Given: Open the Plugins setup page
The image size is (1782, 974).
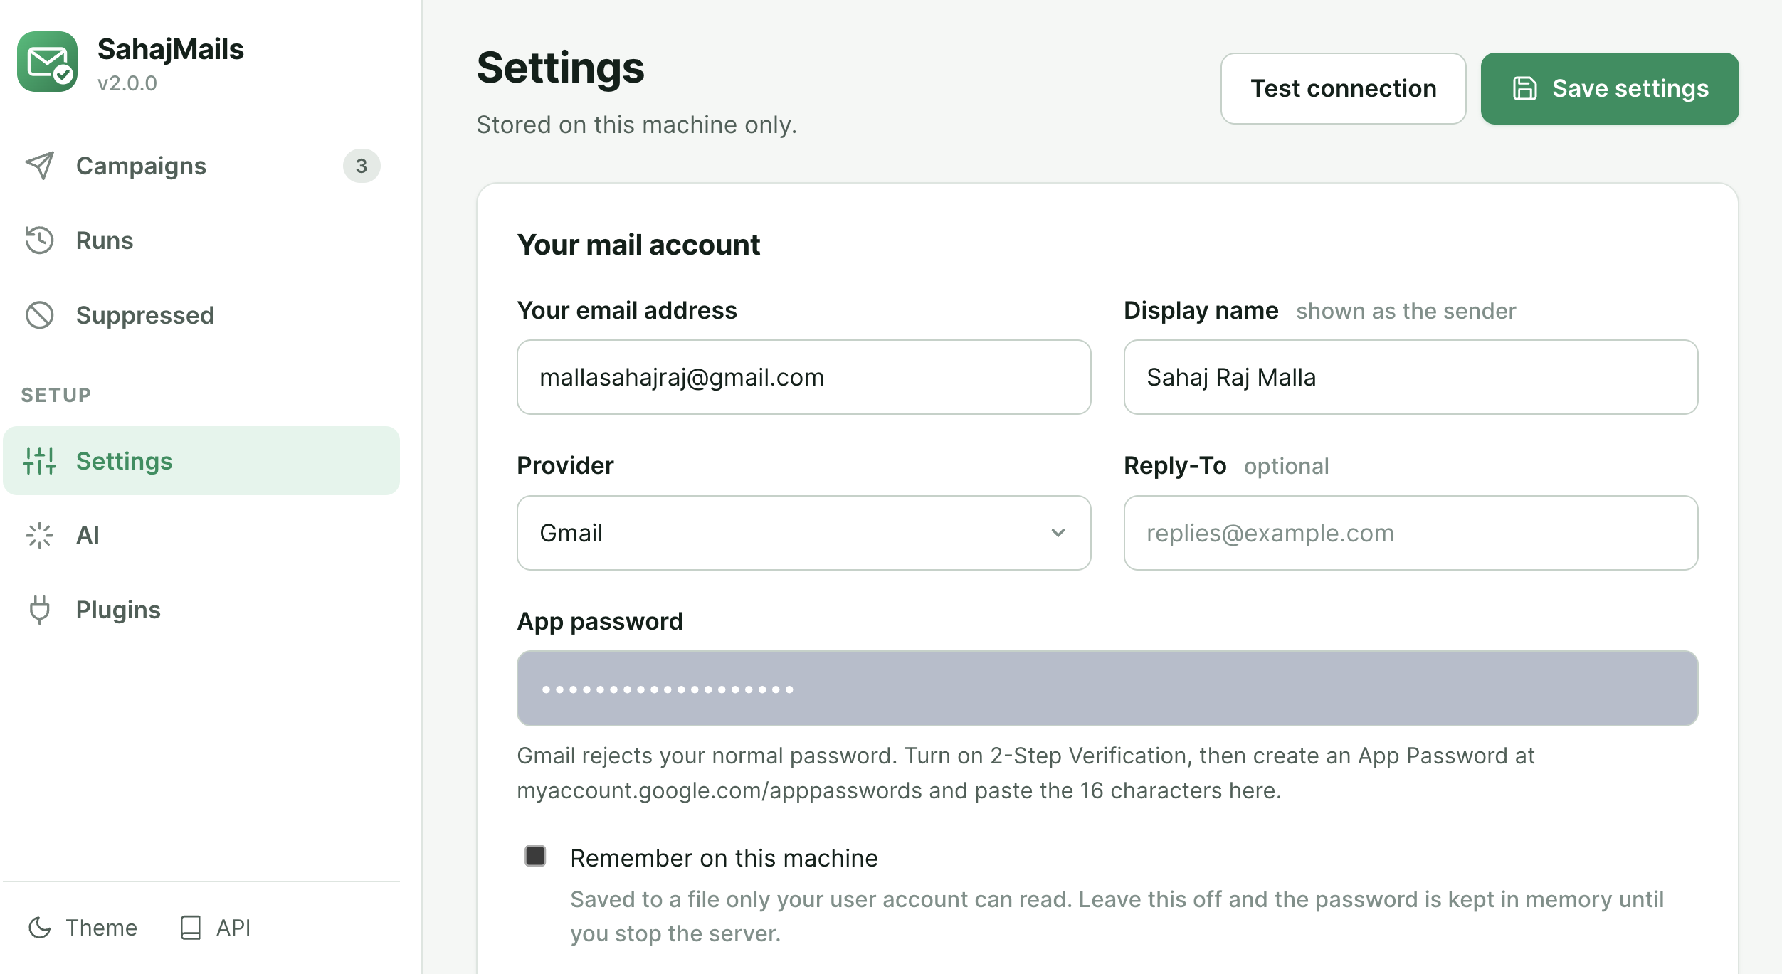Looking at the screenshot, I should [201, 610].
